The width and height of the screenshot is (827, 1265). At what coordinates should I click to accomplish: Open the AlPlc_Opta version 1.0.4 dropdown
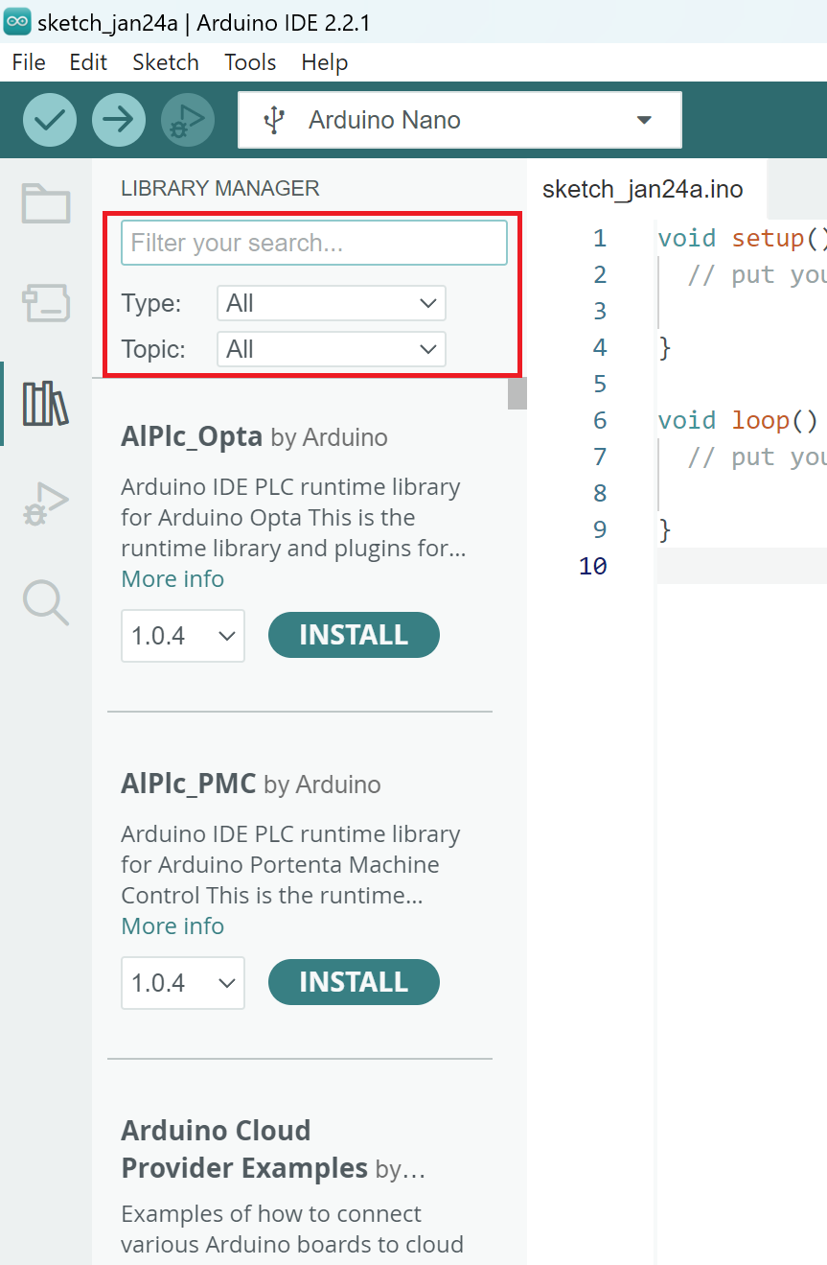pyautogui.click(x=183, y=636)
